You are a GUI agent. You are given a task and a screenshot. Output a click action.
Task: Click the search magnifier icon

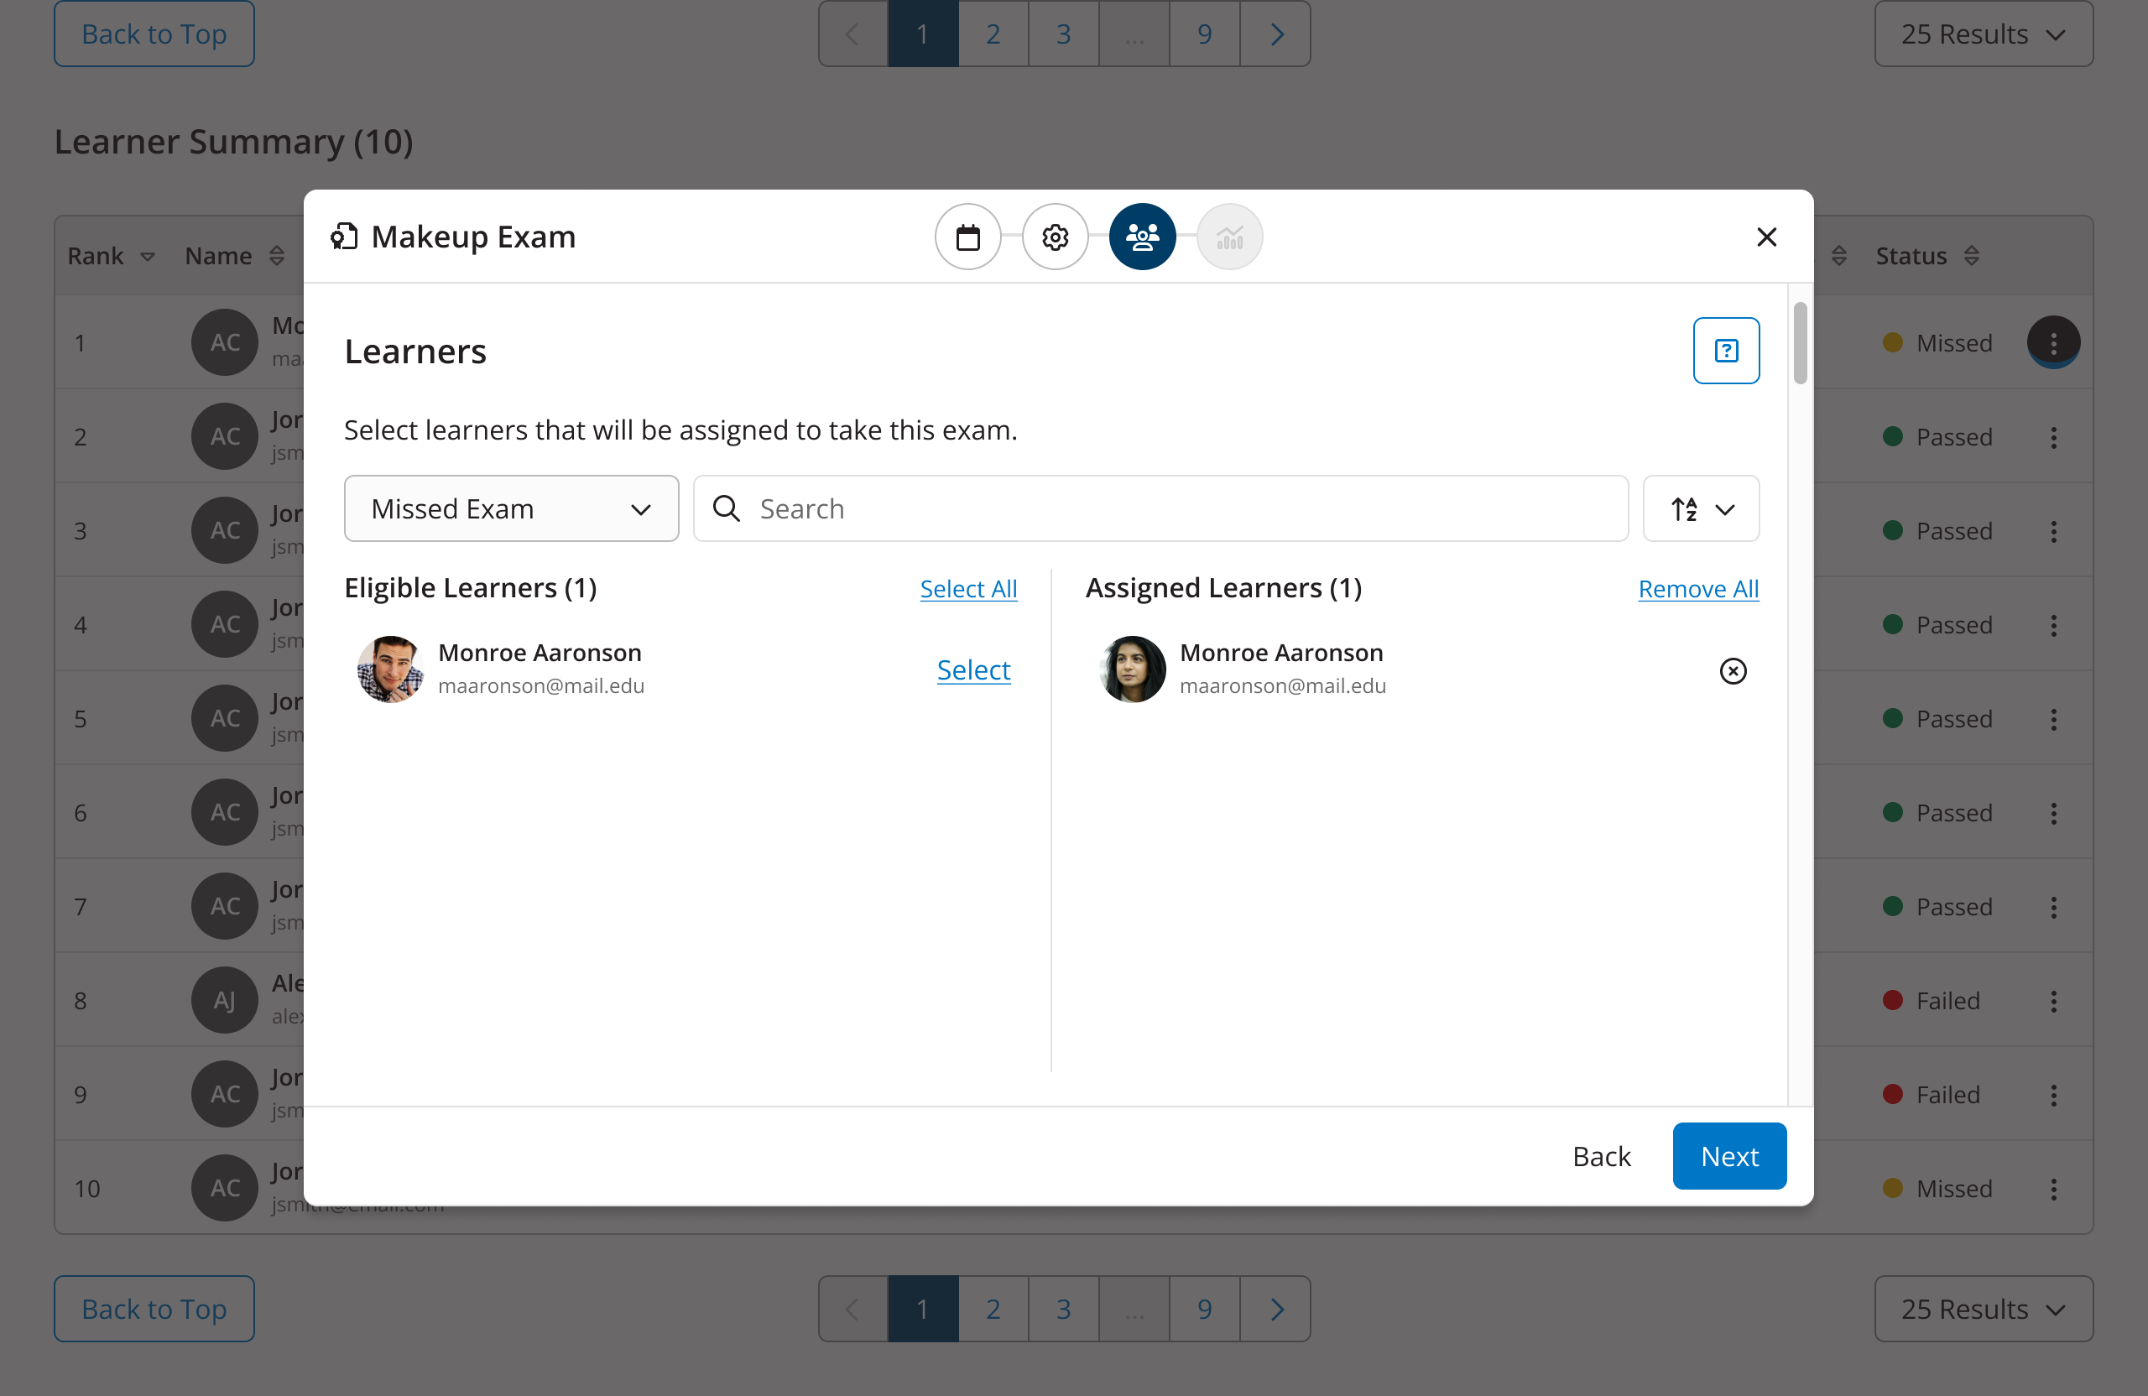[726, 508]
